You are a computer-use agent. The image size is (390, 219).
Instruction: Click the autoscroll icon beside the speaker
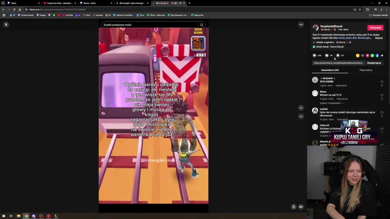[294, 207]
